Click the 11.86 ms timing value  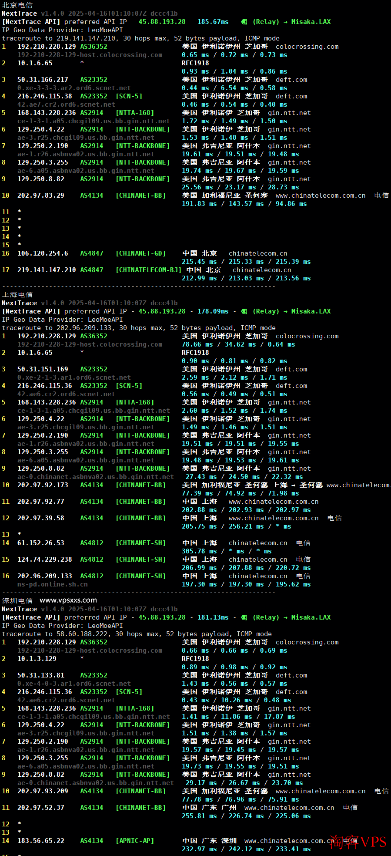pyautogui.click(x=237, y=717)
